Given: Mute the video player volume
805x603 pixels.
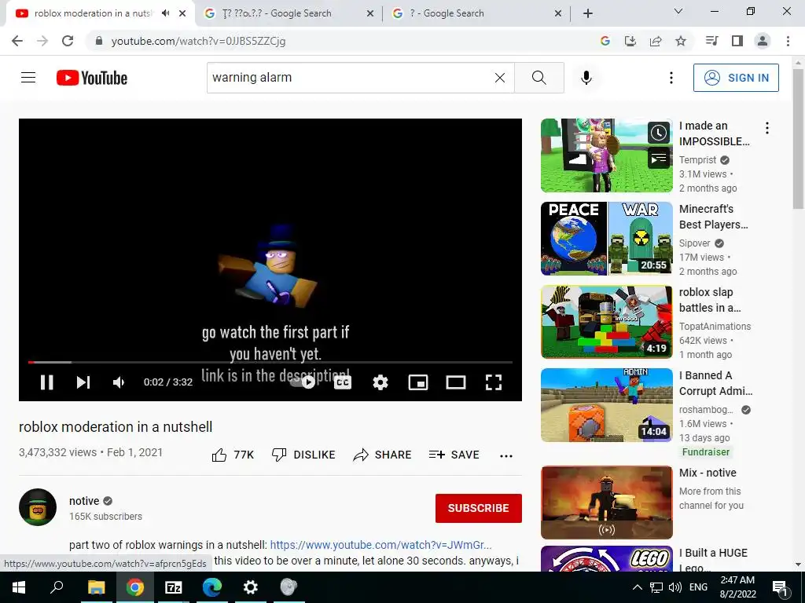Looking at the screenshot, I should point(119,382).
